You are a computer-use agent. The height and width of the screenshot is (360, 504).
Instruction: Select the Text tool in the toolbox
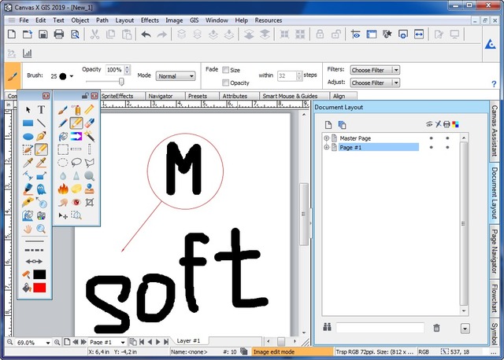coord(41,110)
